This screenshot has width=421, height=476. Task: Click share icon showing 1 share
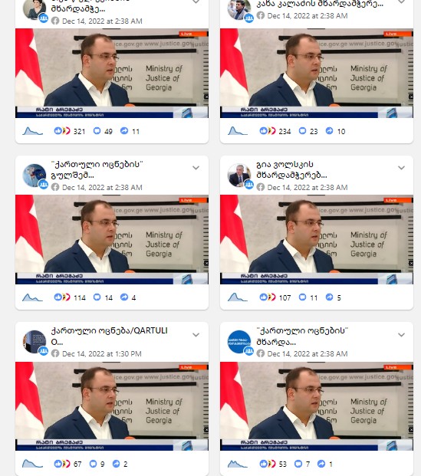(x=321, y=464)
